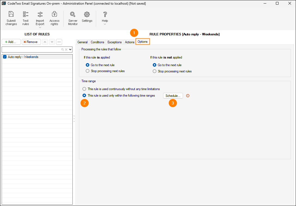Open the rule search filter dropdown
Screen dimensions: 296x206
click(x=70, y=50)
